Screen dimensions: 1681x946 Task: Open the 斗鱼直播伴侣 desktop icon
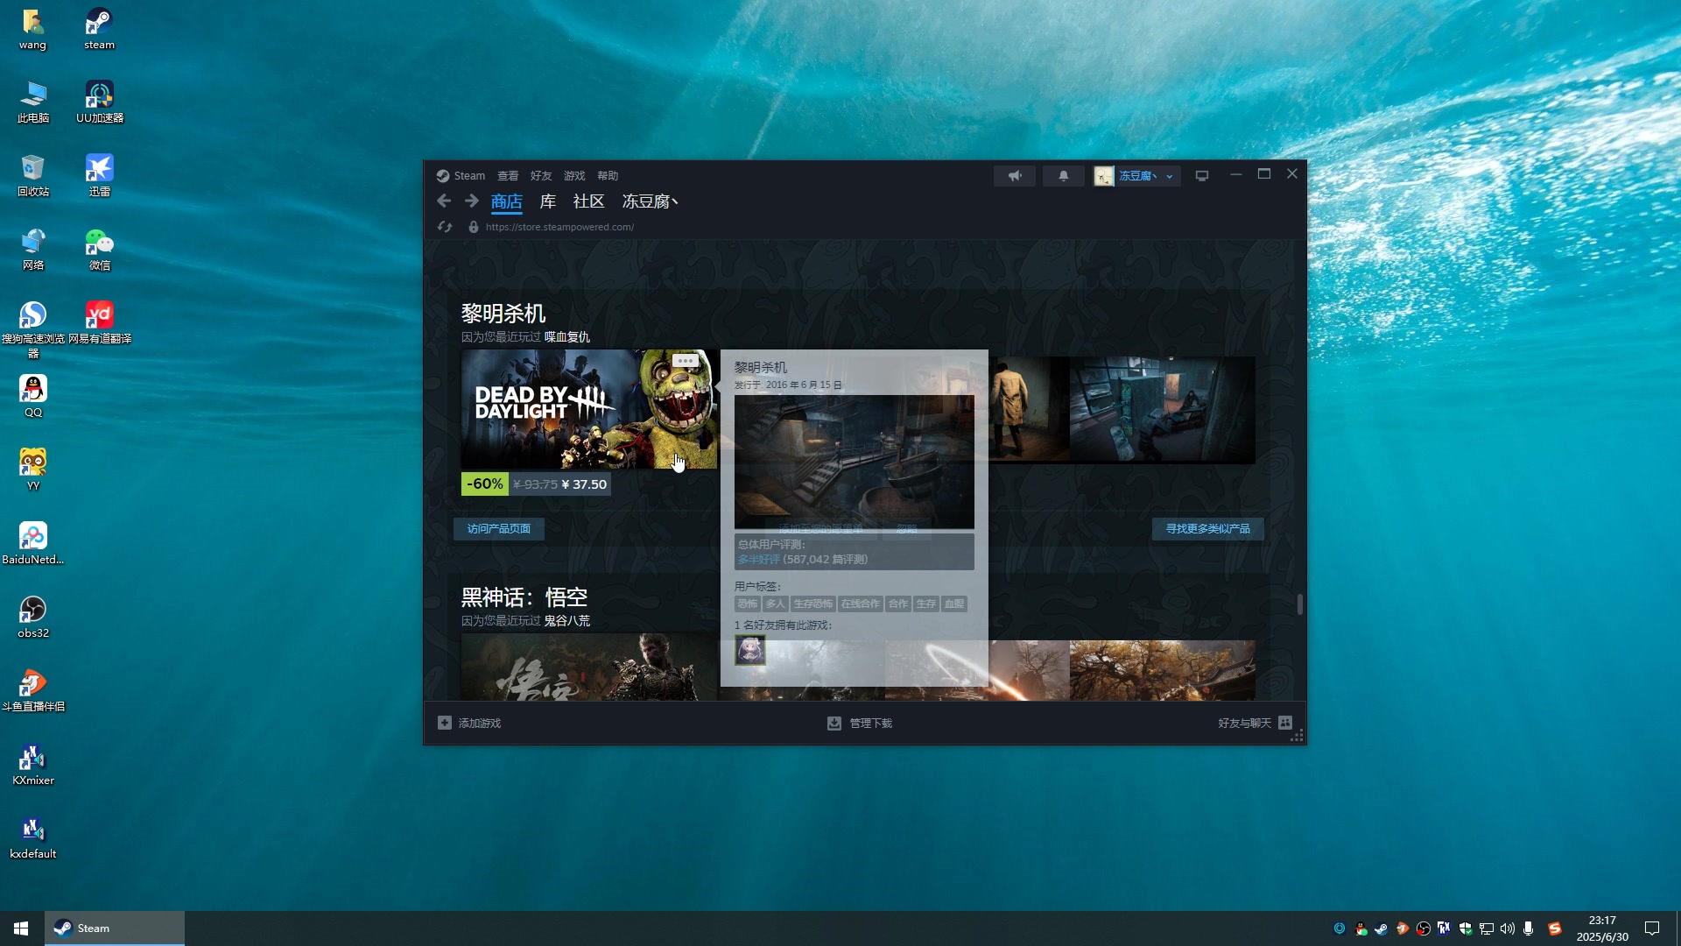pos(33,691)
